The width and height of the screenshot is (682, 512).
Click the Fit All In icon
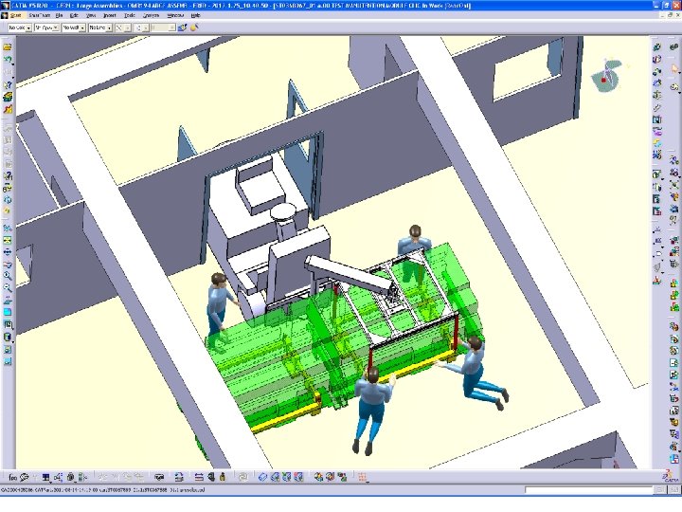point(8,240)
